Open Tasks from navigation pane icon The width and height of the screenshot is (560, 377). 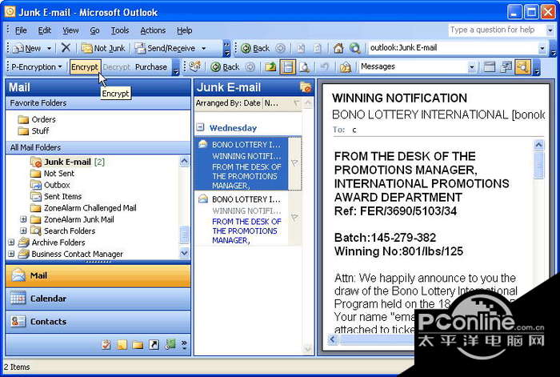[x=106, y=344]
